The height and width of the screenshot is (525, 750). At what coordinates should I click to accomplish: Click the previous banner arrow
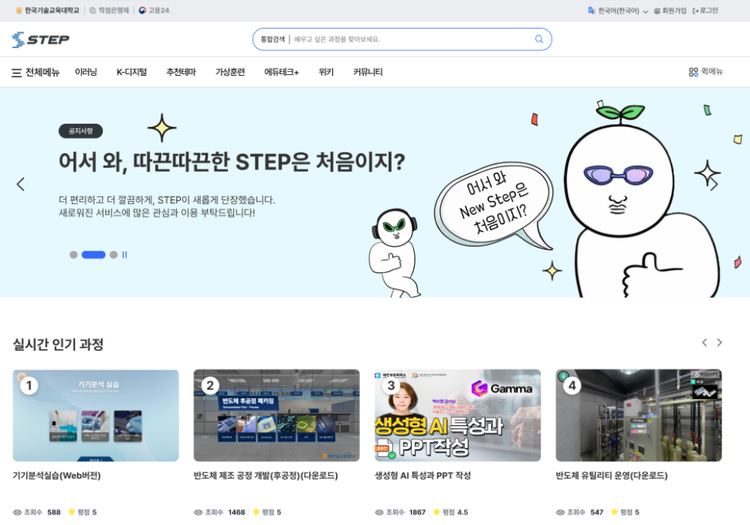pos(20,184)
